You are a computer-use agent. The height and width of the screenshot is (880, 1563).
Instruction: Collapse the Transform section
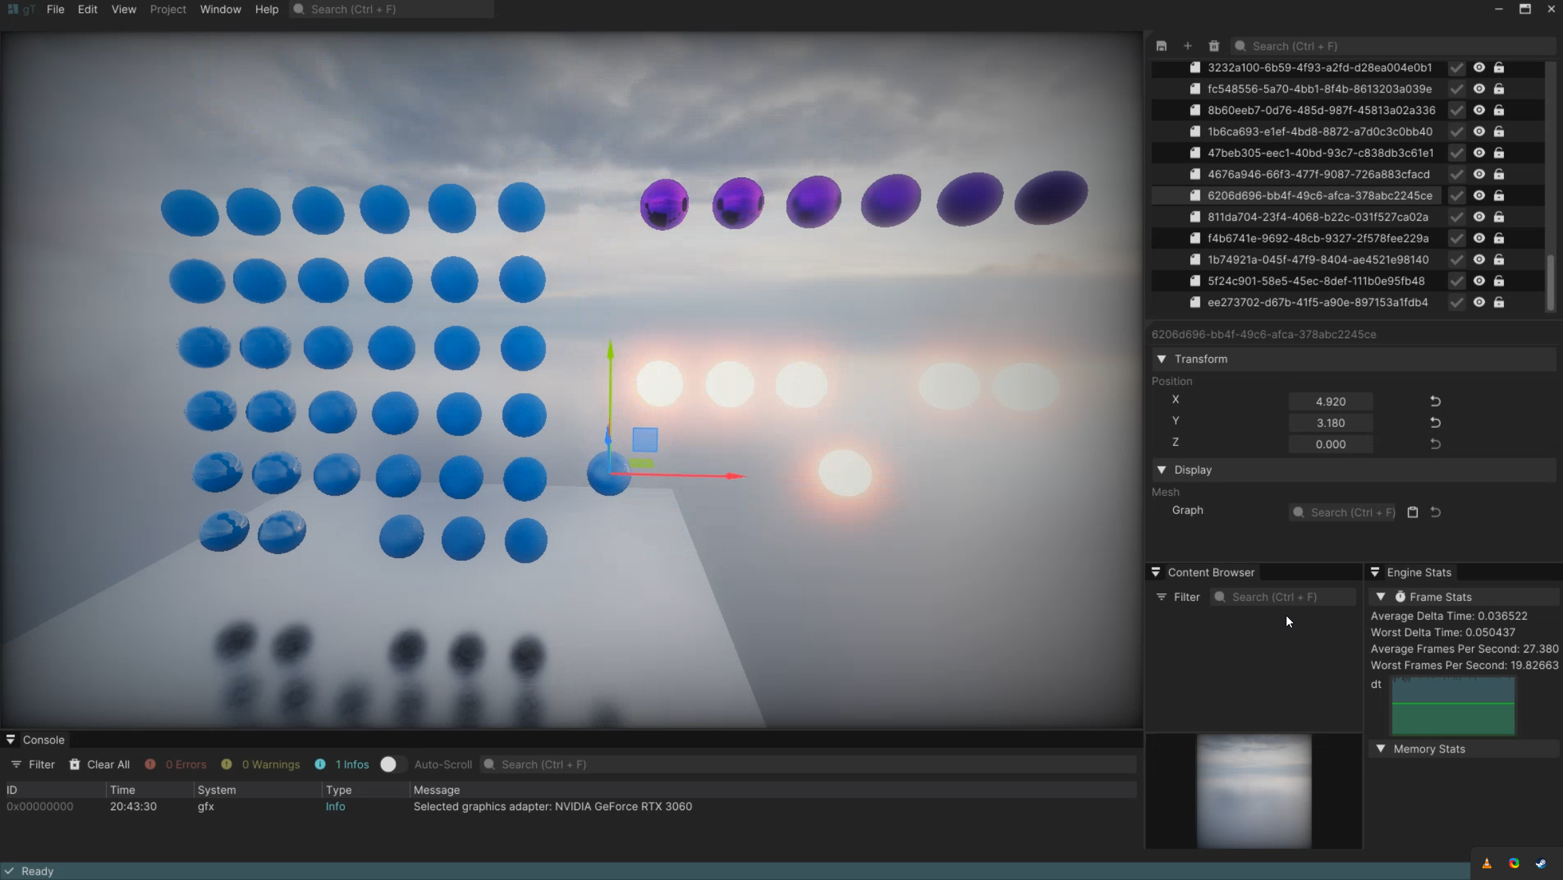(1162, 359)
